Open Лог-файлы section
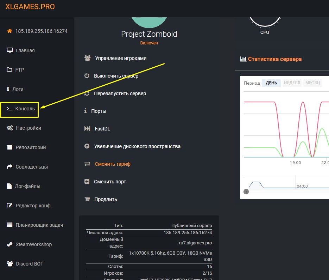 tap(27, 186)
